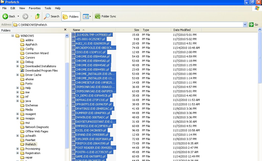
Task: Select the Fonts folder in tree
Action: (29, 83)
